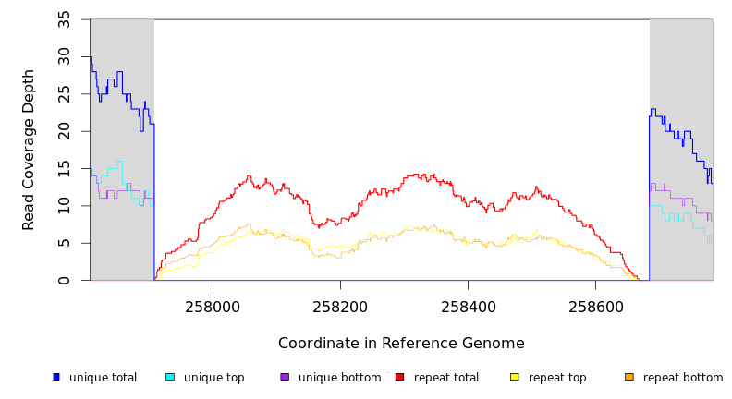Viewport: 732px width, 399px height.
Task: Click the orange repeat bottom legend swatch
Action: pos(629,377)
